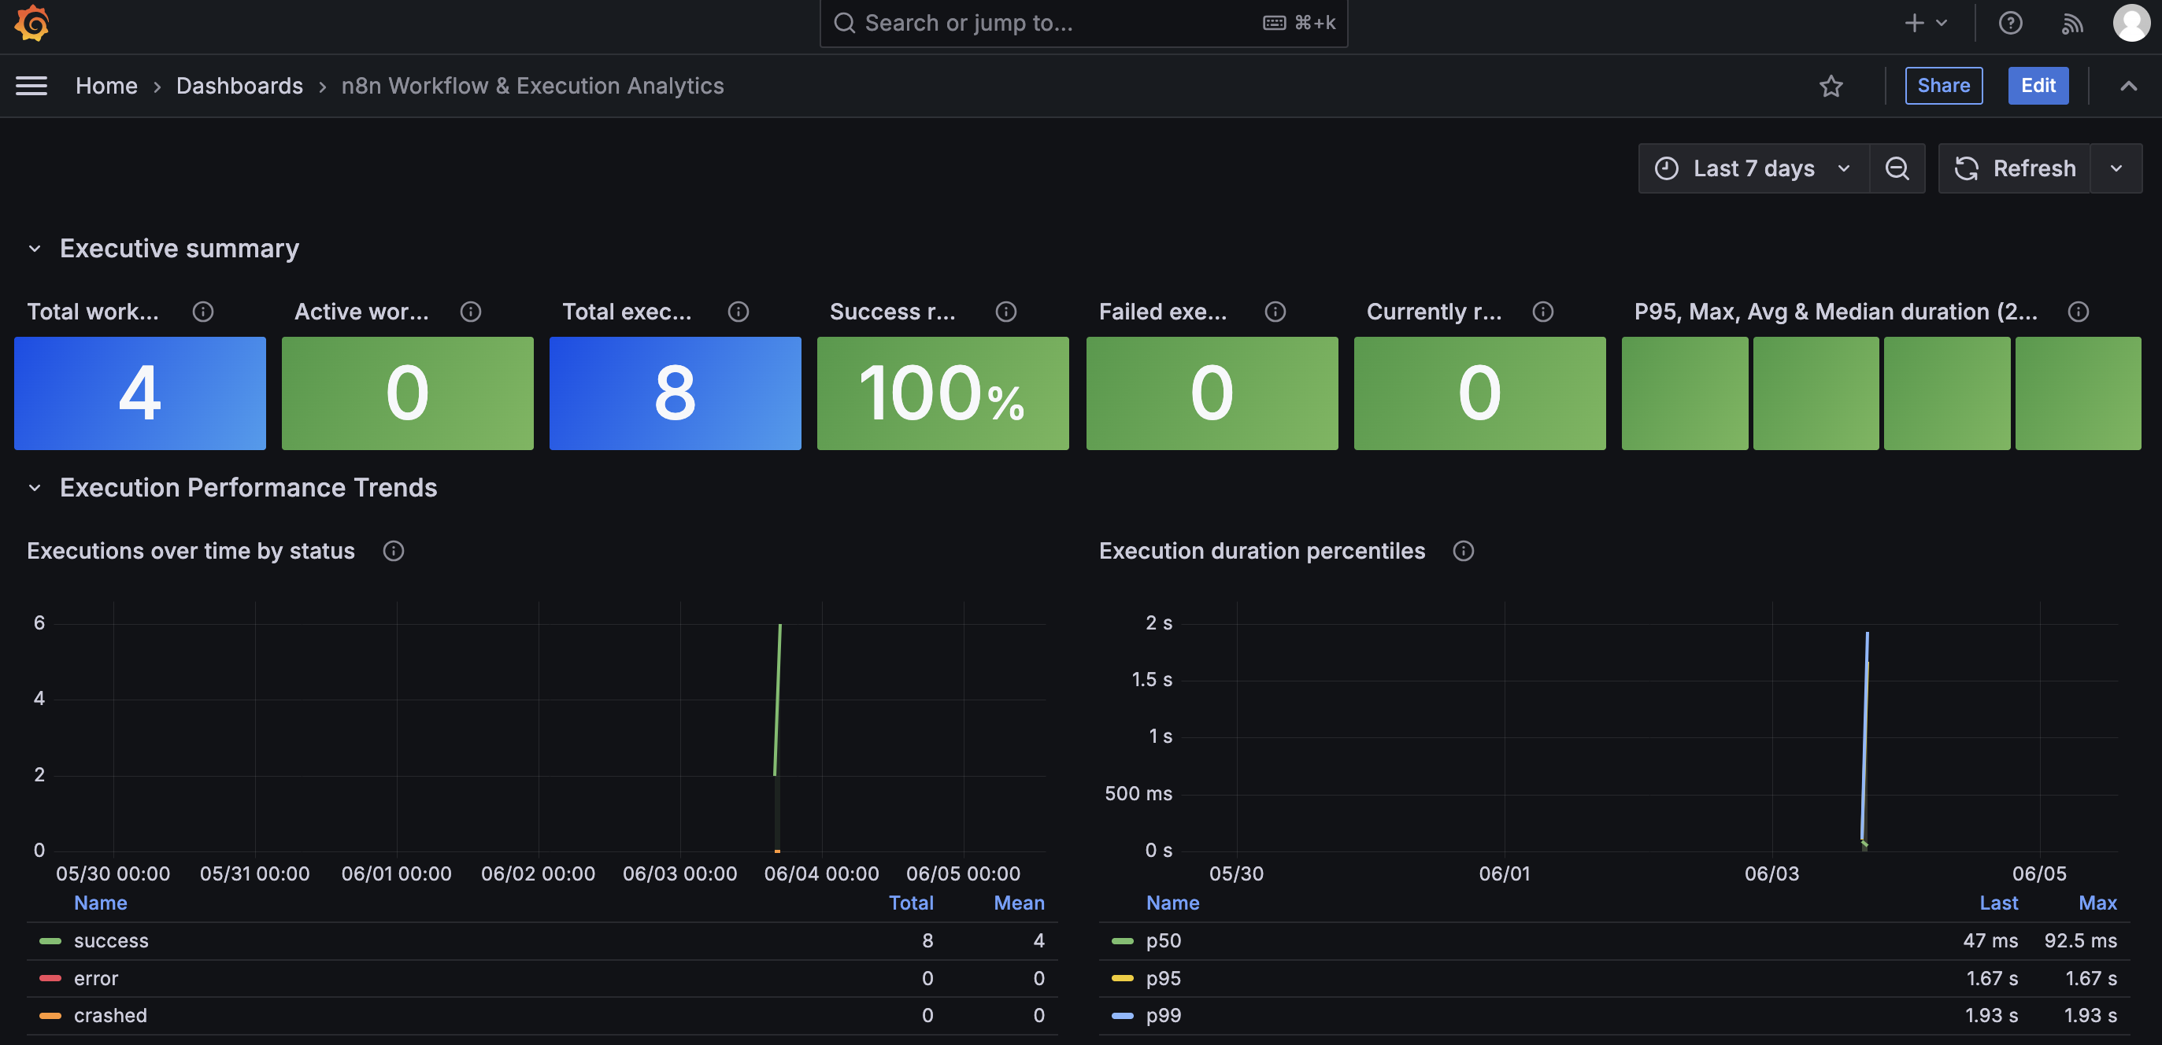The width and height of the screenshot is (2162, 1045).
Task: Sort legend by Total column
Action: click(x=911, y=903)
